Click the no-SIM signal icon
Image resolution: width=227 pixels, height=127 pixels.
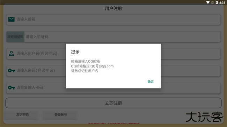(212, 2)
